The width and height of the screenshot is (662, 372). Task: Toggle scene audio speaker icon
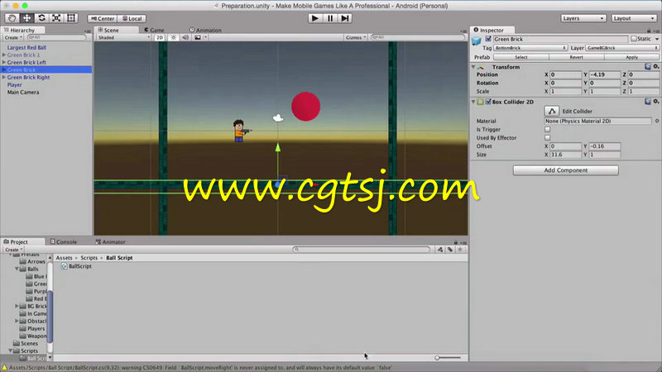coord(185,37)
